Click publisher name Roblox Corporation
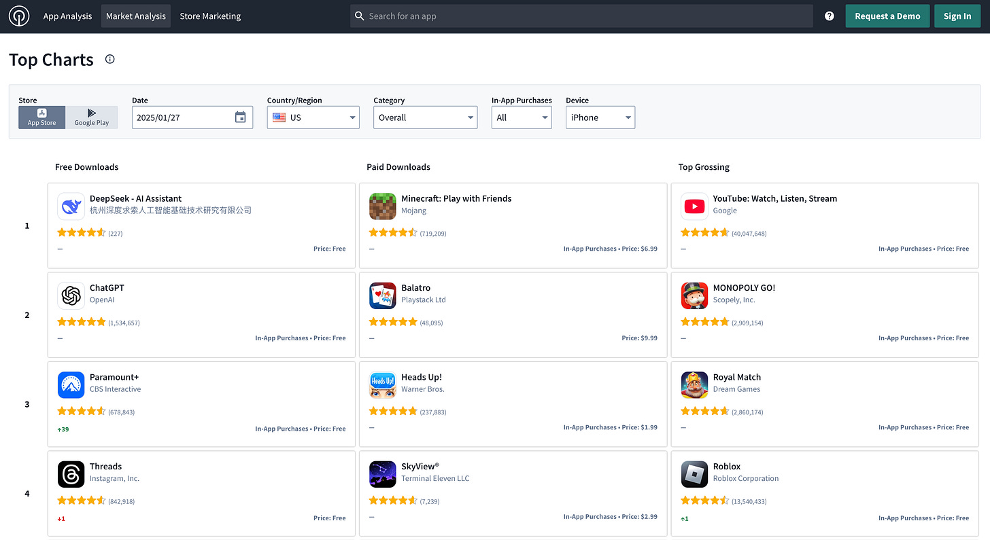This screenshot has width=990, height=540. coord(746,478)
